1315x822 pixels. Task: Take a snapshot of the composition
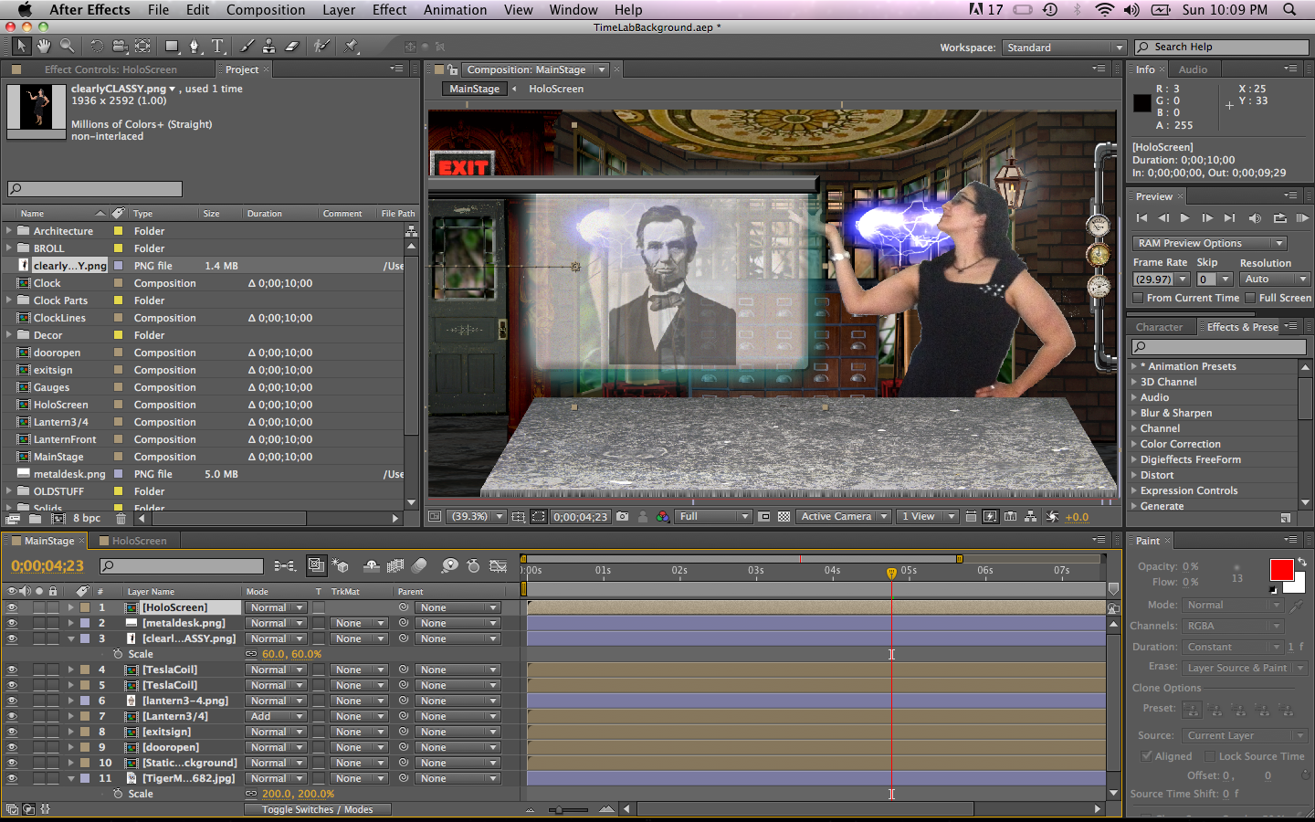pyautogui.click(x=622, y=517)
